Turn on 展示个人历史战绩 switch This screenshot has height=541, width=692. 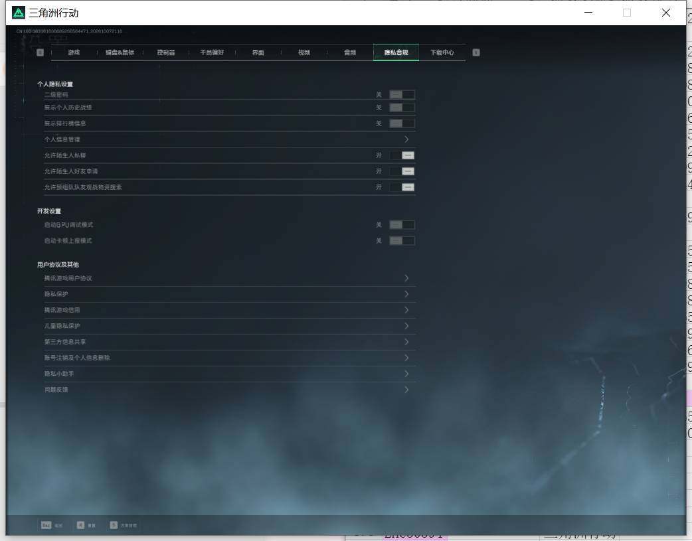click(402, 108)
